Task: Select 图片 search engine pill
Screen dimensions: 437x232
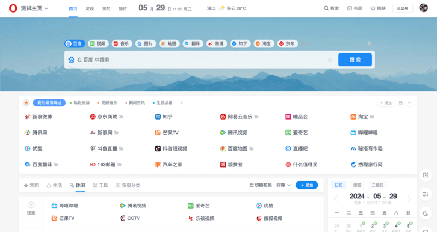Action: pyautogui.click(x=145, y=44)
